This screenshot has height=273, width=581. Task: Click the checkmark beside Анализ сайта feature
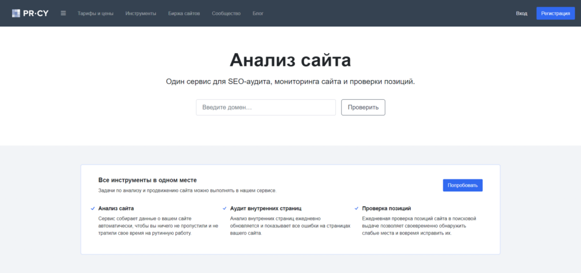(x=92, y=209)
